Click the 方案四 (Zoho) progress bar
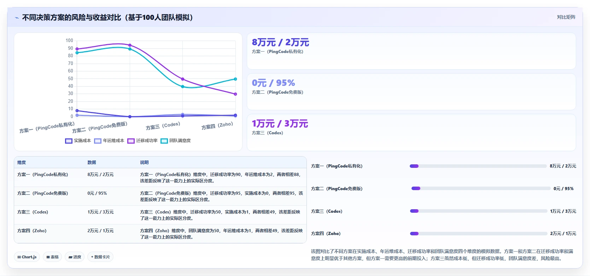 pyautogui.click(x=479, y=234)
